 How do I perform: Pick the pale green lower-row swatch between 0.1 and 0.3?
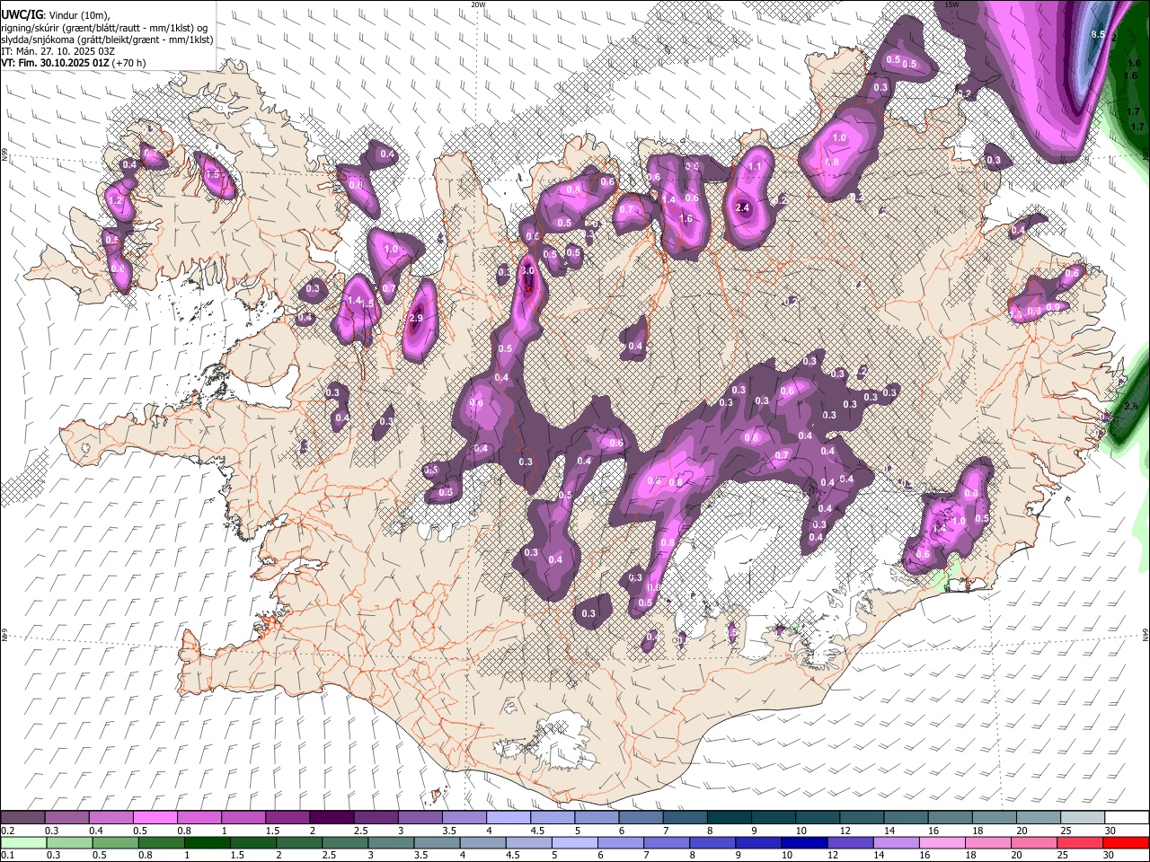23,842
